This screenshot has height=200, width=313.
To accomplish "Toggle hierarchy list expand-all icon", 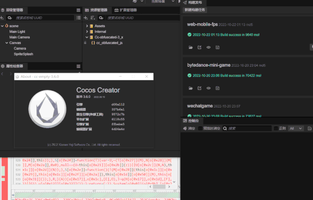I will pyautogui.click(x=79, y=18).
